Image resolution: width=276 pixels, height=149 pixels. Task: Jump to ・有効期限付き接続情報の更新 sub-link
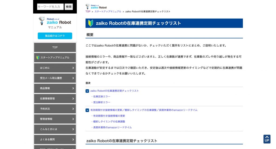pyautogui.click(x=108, y=116)
